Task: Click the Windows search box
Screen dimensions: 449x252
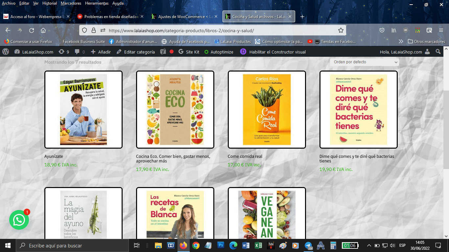Action: (x=72, y=245)
